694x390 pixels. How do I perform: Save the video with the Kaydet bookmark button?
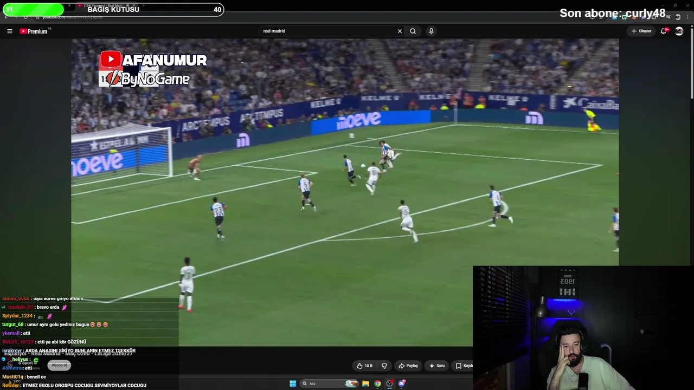pyautogui.click(x=464, y=366)
